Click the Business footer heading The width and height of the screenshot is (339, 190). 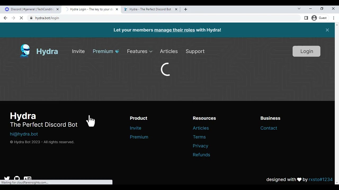[x=270, y=118]
